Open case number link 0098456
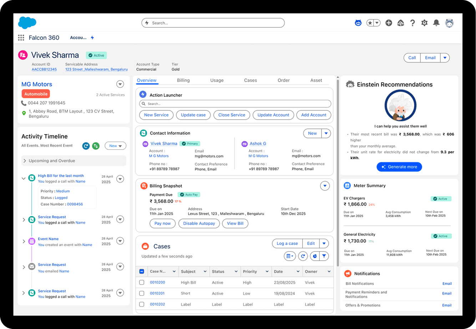This screenshot has width=476, height=329. 75,204
